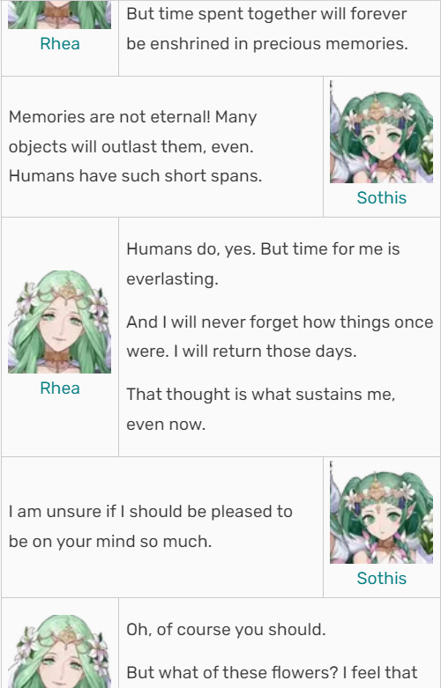Click the line "That thought is what sustains me,"

[261, 395]
